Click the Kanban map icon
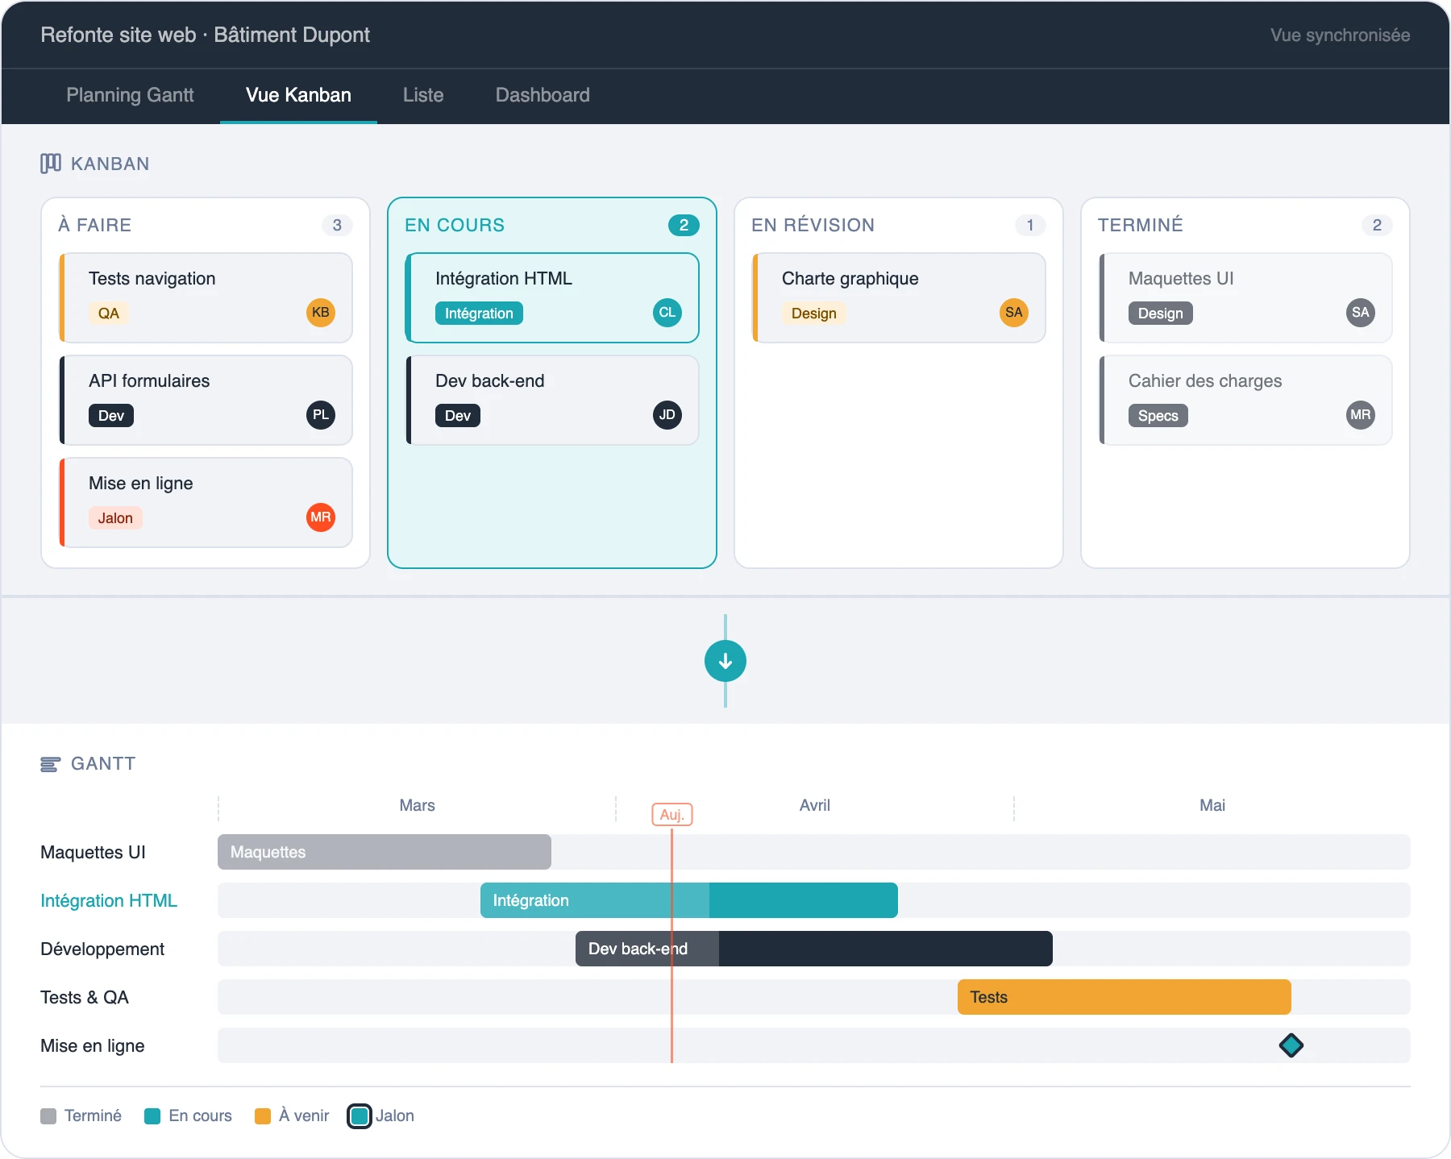The image size is (1451, 1159). click(x=50, y=163)
